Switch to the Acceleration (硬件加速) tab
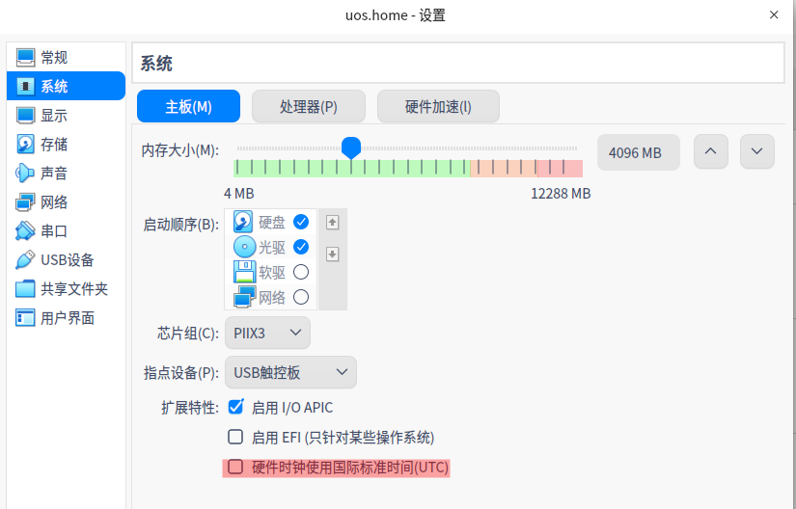This screenshot has height=509, width=796. point(438,107)
